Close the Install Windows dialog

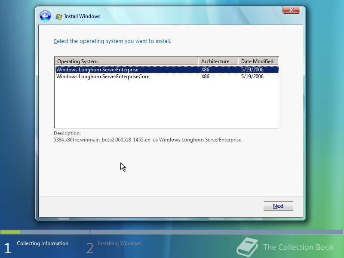[291, 10]
